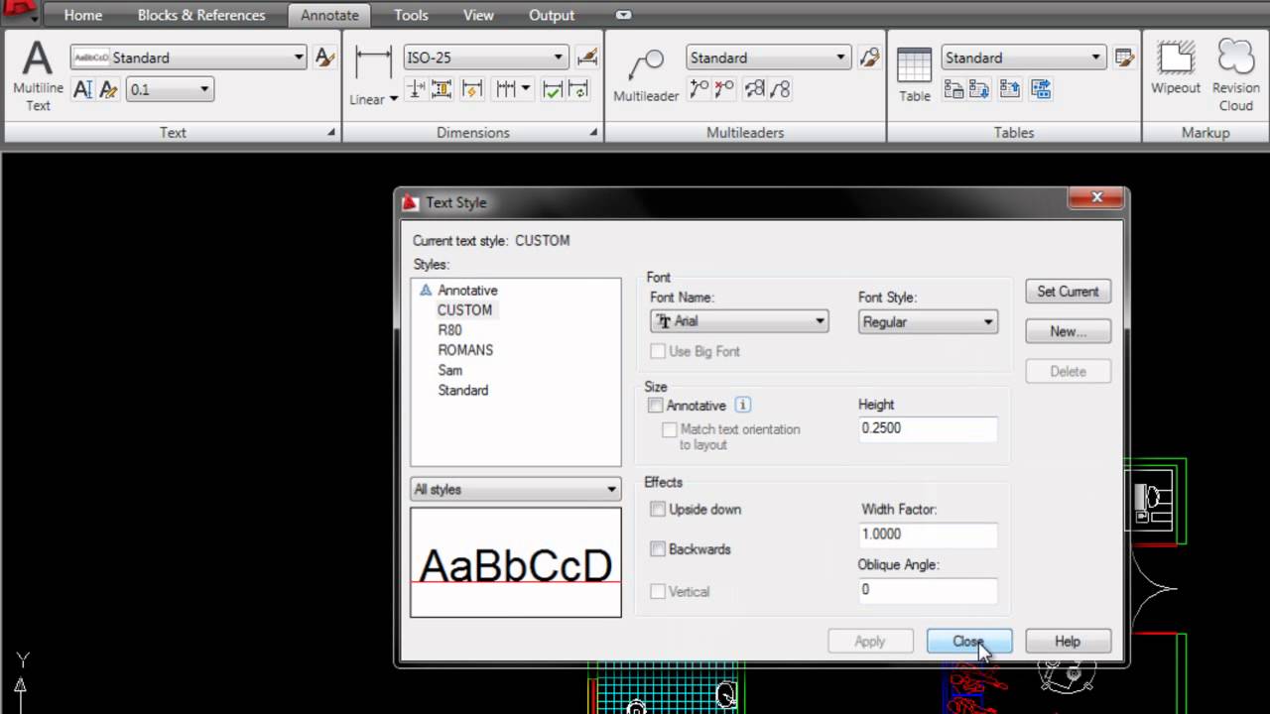Screen dimensions: 1270x714
Task: Enable the Annotative checkbox
Action: (x=656, y=406)
